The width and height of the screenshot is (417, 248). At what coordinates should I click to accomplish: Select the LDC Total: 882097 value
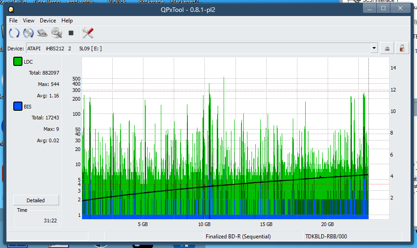[44, 73]
